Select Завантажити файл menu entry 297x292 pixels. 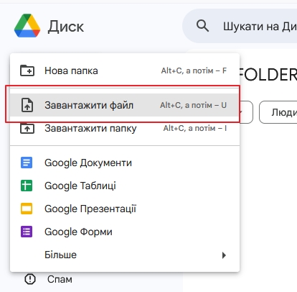point(125,105)
